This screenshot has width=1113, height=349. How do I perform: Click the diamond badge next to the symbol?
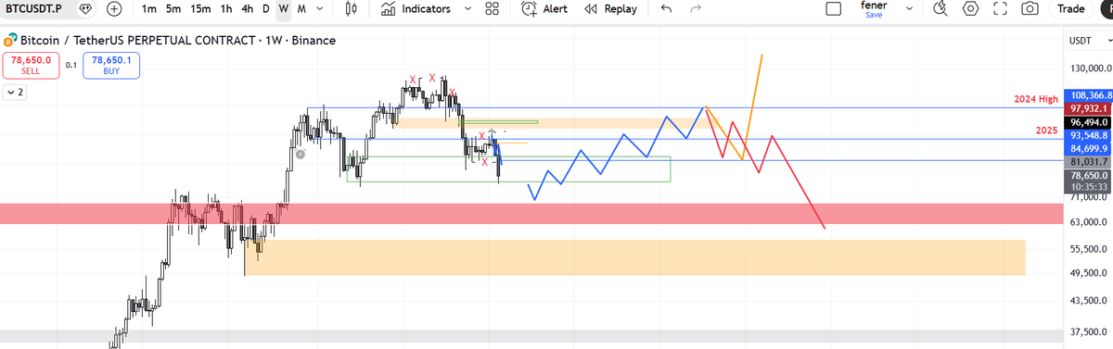click(x=85, y=8)
